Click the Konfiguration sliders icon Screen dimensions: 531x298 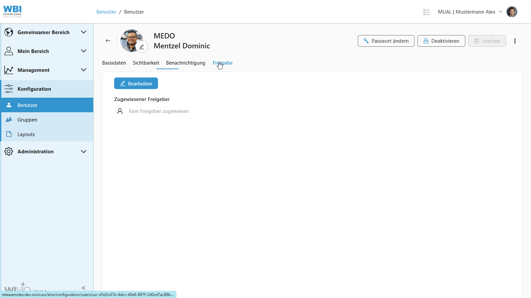point(9,89)
